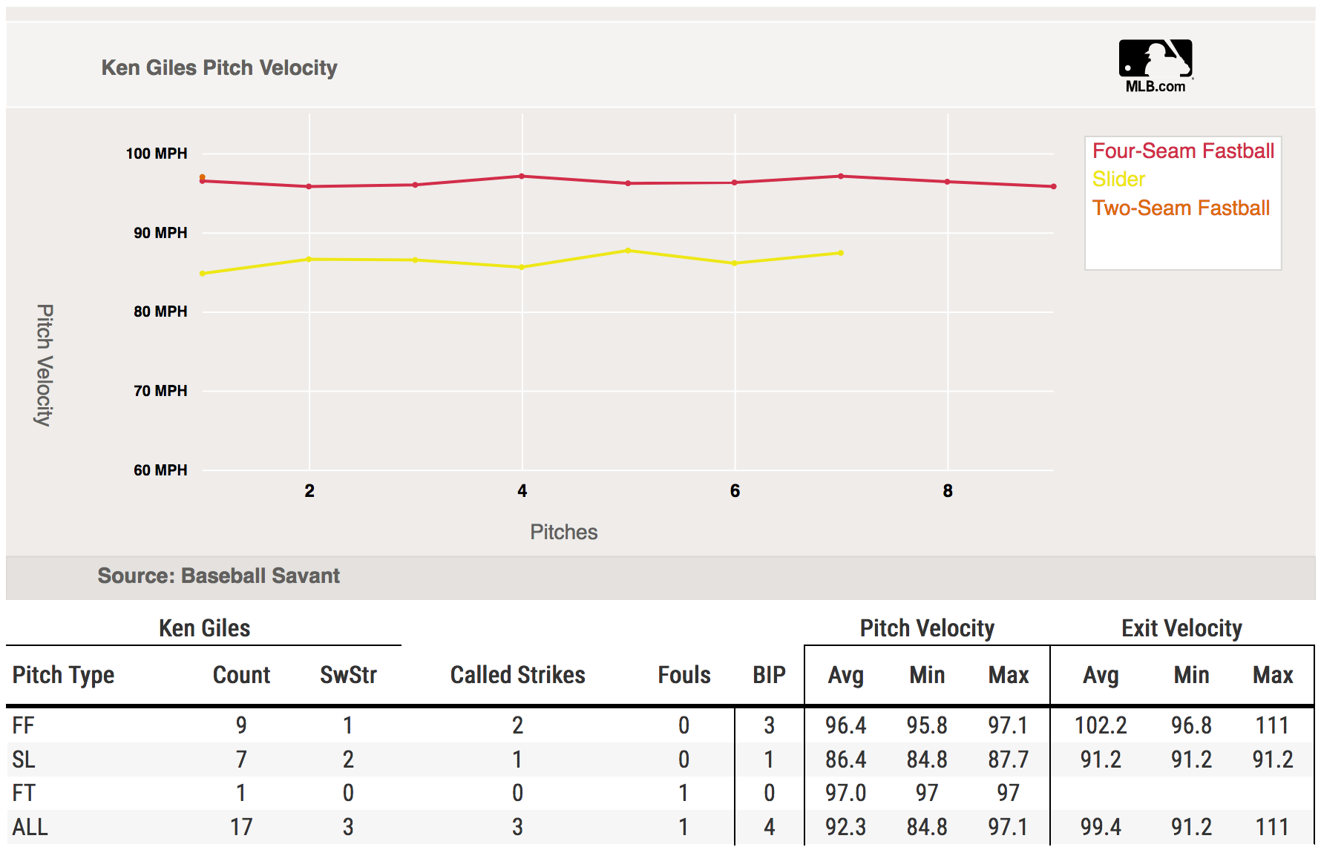The width and height of the screenshot is (1321, 847).
Task: Toggle the Four-Seam Fastball legend entry
Action: 1183,151
